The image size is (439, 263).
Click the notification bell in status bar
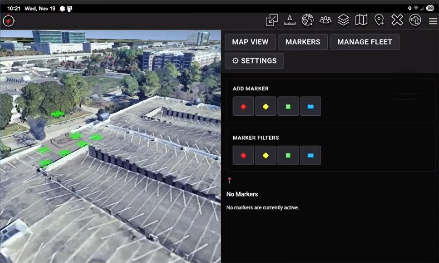click(62, 9)
